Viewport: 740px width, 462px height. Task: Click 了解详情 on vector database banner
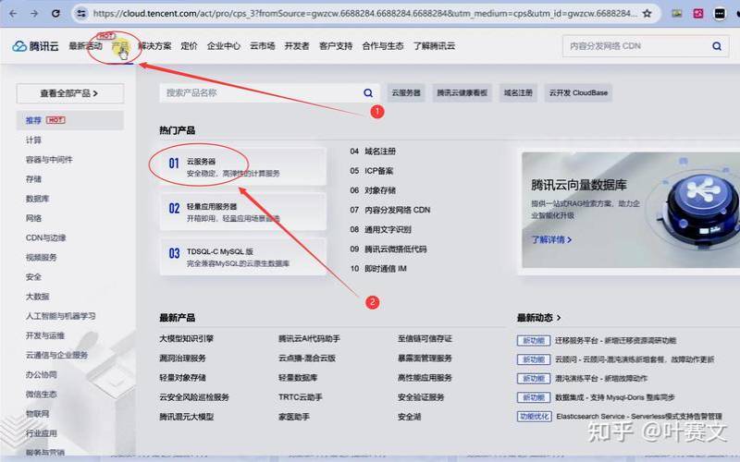click(551, 239)
